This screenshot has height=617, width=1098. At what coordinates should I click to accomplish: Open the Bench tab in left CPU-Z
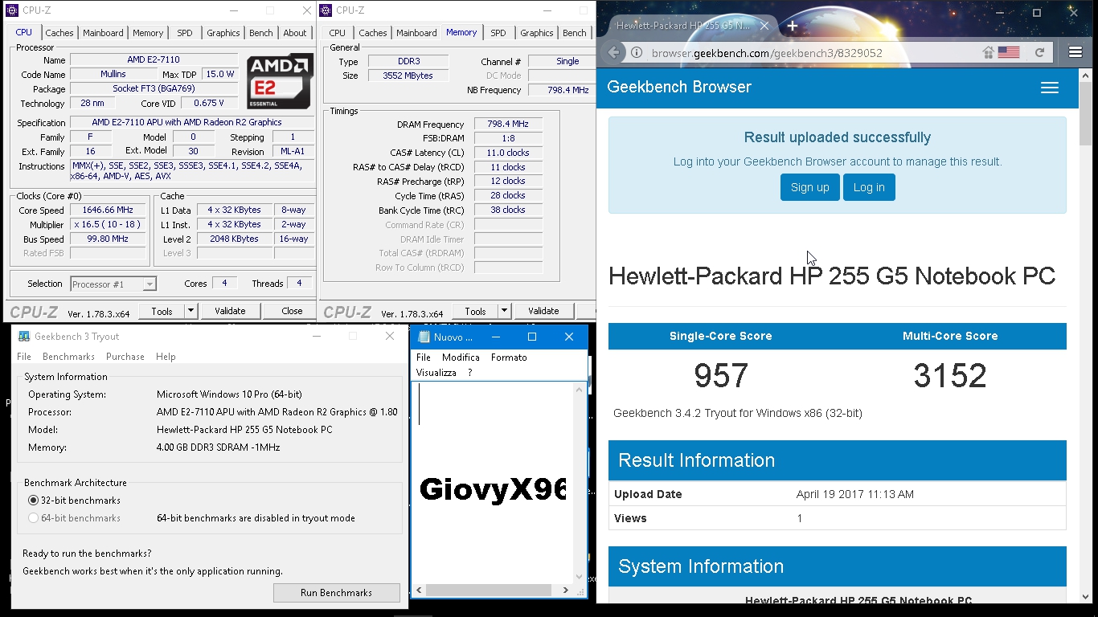coord(261,33)
